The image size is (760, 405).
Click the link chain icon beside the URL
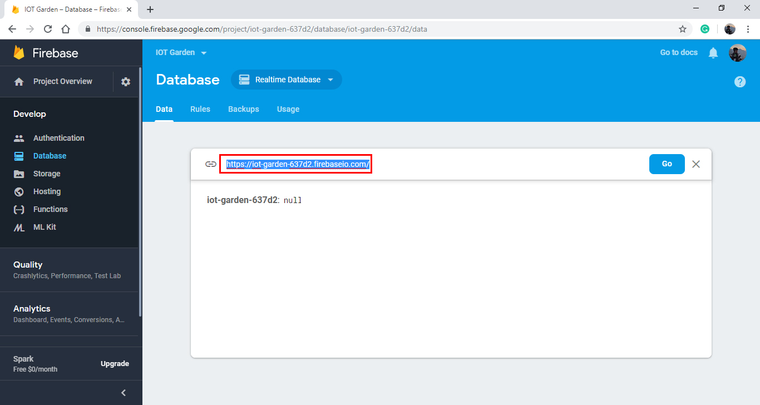pyautogui.click(x=211, y=164)
